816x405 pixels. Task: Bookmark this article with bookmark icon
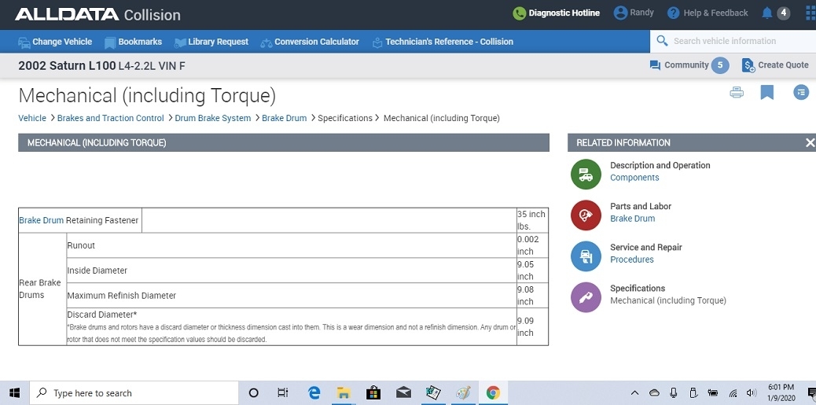766,93
